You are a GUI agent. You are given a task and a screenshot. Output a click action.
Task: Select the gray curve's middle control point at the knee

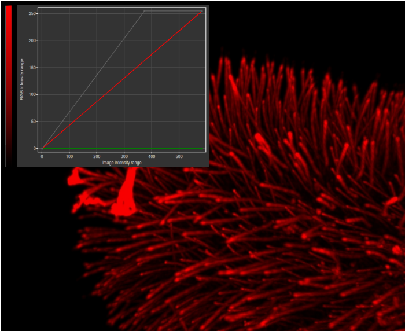pos(145,11)
